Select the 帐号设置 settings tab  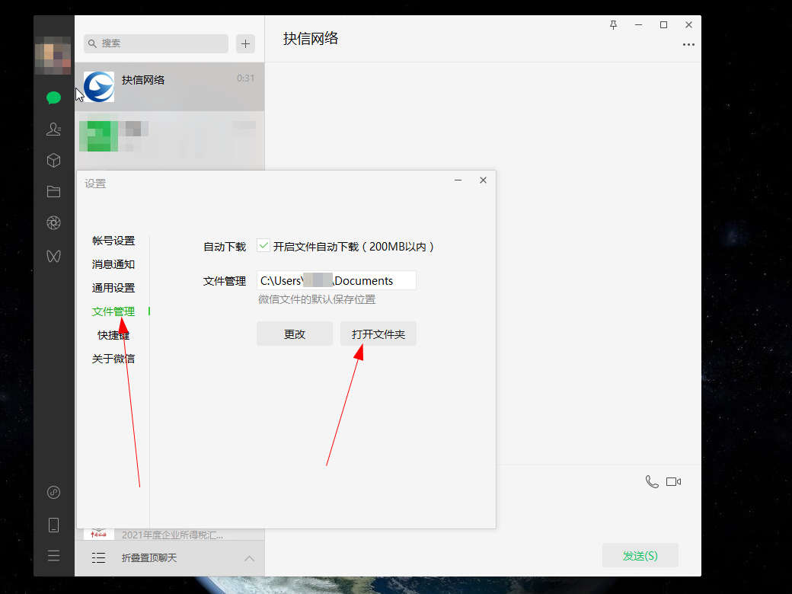[x=113, y=241]
